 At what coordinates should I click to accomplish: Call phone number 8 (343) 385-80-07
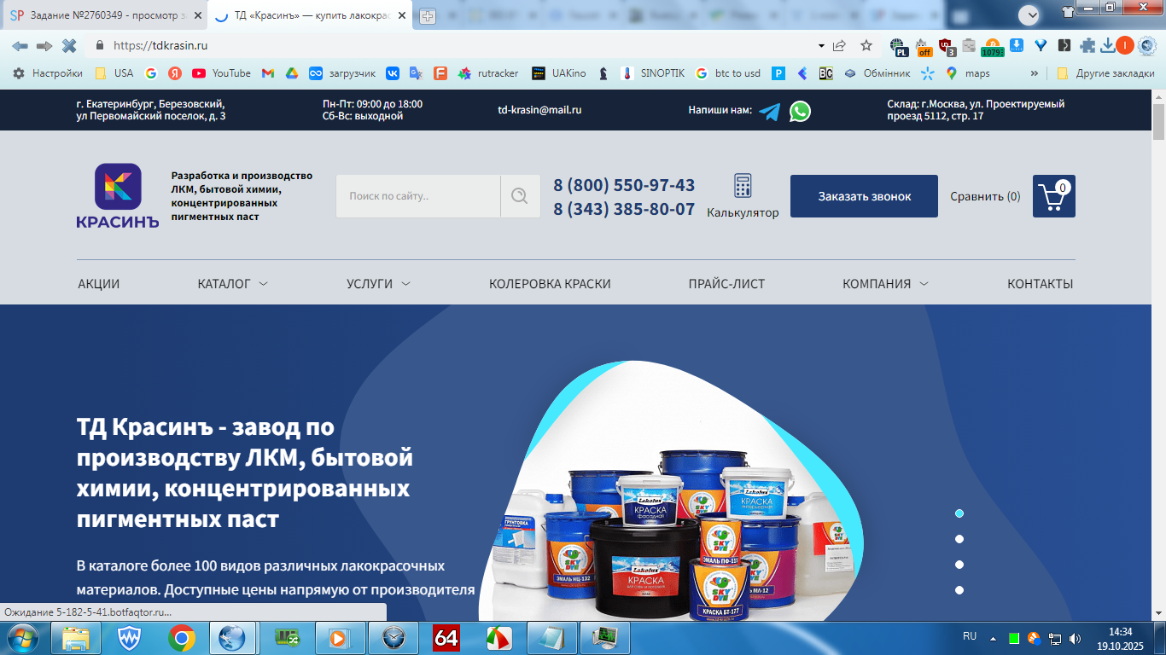624,209
